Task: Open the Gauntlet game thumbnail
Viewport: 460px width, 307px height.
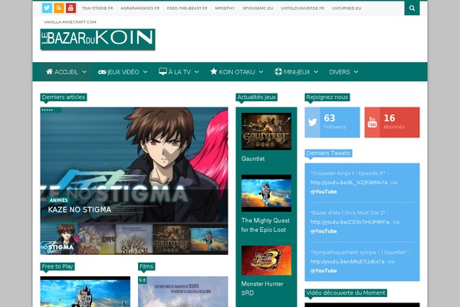Action: click(266, 131)
